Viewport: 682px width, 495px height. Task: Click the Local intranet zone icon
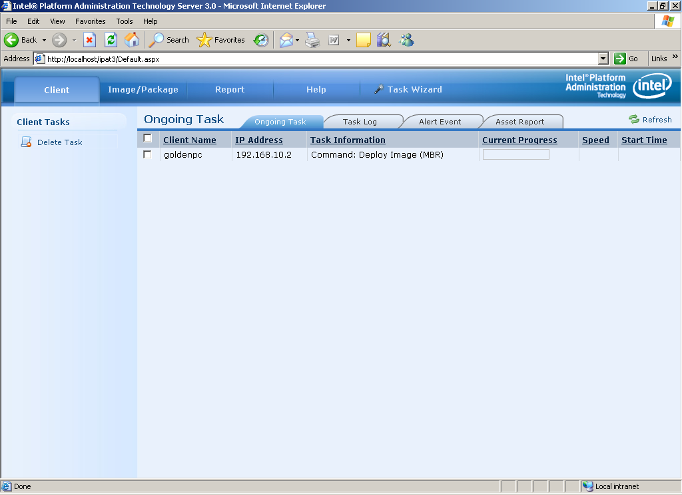(x=587, y=486)
